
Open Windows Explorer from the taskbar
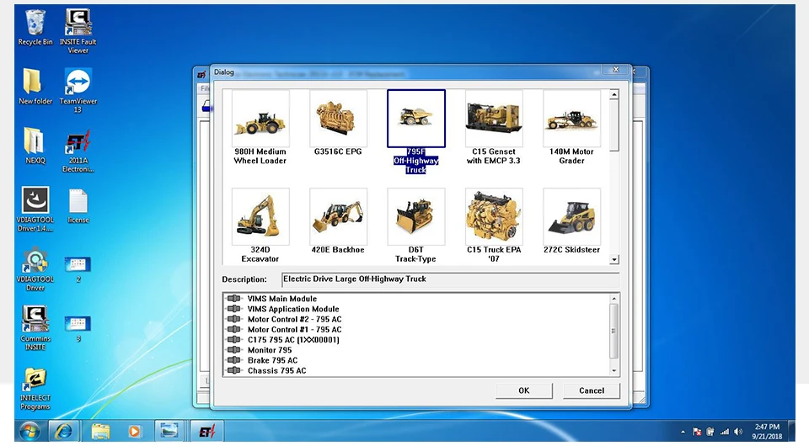click(100, 431)
